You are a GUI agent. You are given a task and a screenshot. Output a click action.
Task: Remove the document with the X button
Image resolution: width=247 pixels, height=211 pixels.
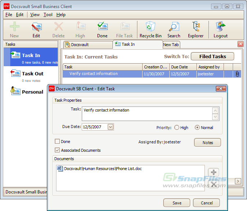(x=214, y=184)
